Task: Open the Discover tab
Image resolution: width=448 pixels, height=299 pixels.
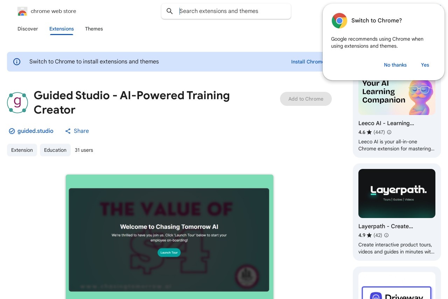Action: pos(28,29)
